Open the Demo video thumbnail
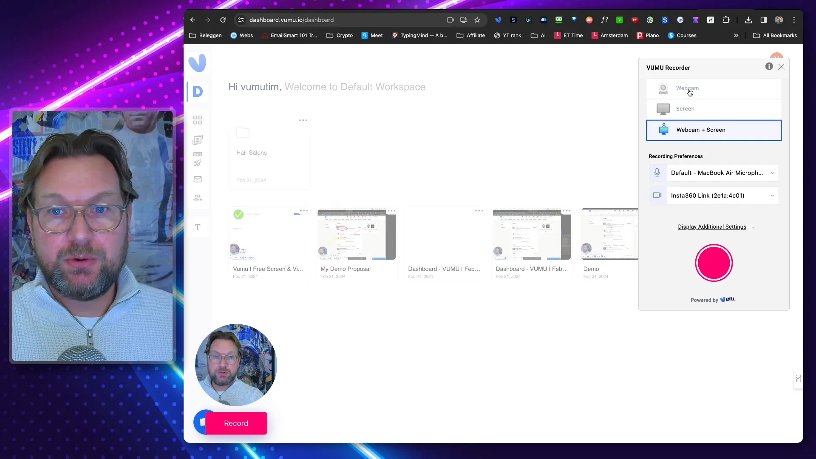The width and height of the screenshot is (816, 459). pyautogui.click(x=609, y=234)
